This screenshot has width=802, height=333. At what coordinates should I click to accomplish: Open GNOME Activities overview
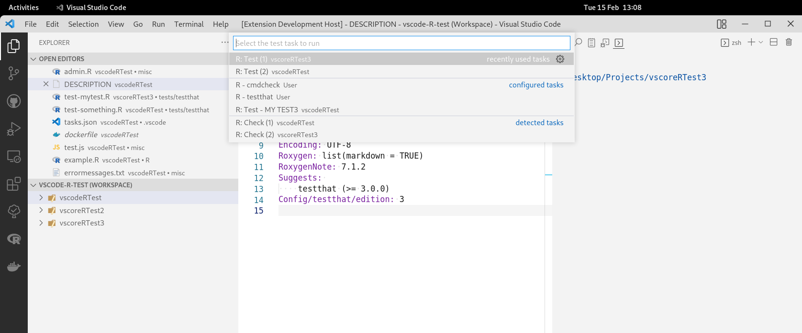tap(23, 7)
